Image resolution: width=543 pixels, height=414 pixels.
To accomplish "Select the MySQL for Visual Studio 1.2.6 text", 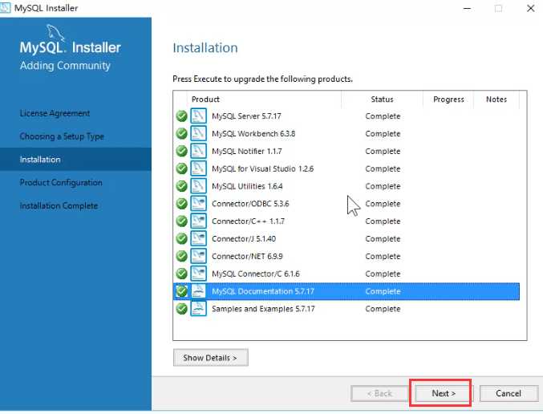I will tap(262, 168).
